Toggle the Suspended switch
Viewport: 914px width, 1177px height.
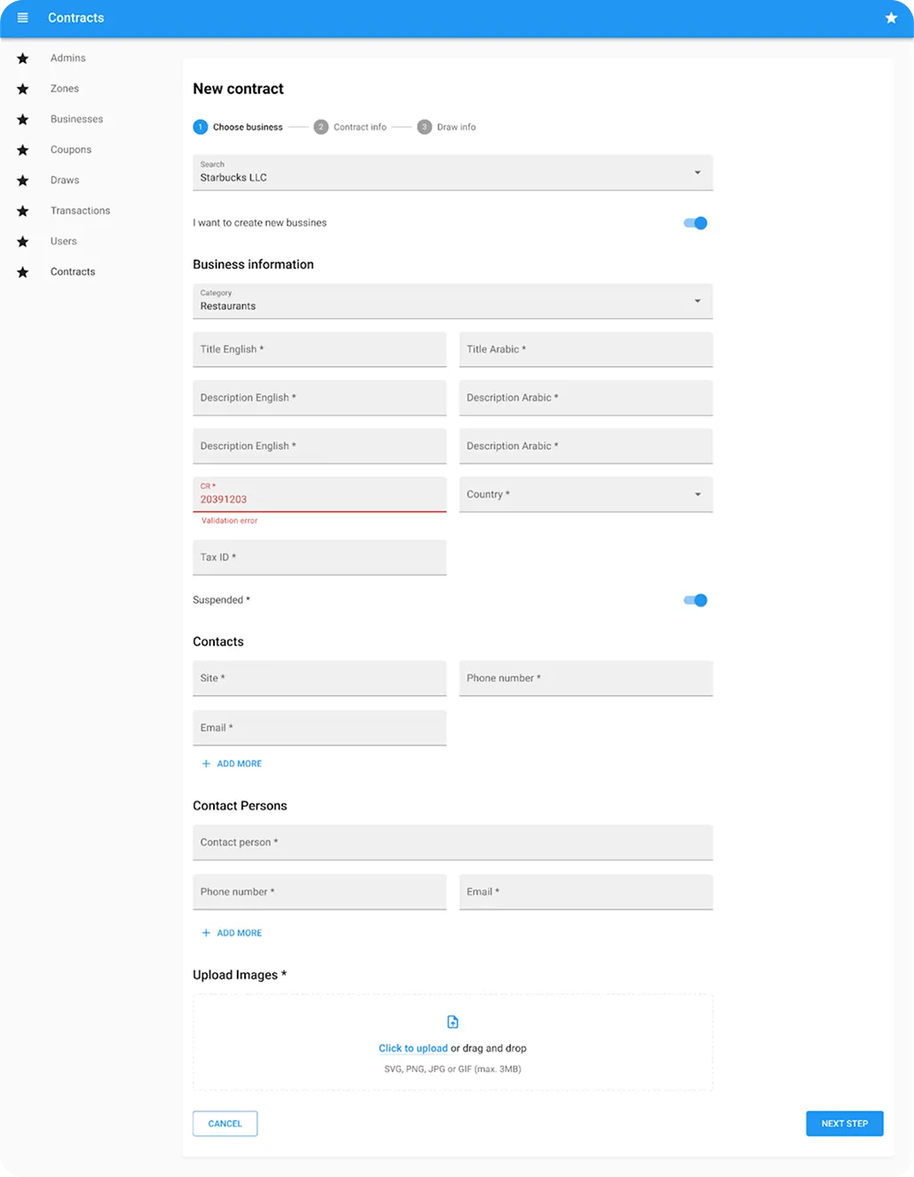coord(696,600)
